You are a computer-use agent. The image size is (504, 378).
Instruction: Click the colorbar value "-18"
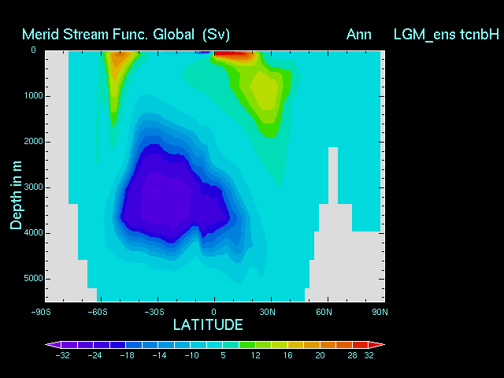tap(128, 355)
